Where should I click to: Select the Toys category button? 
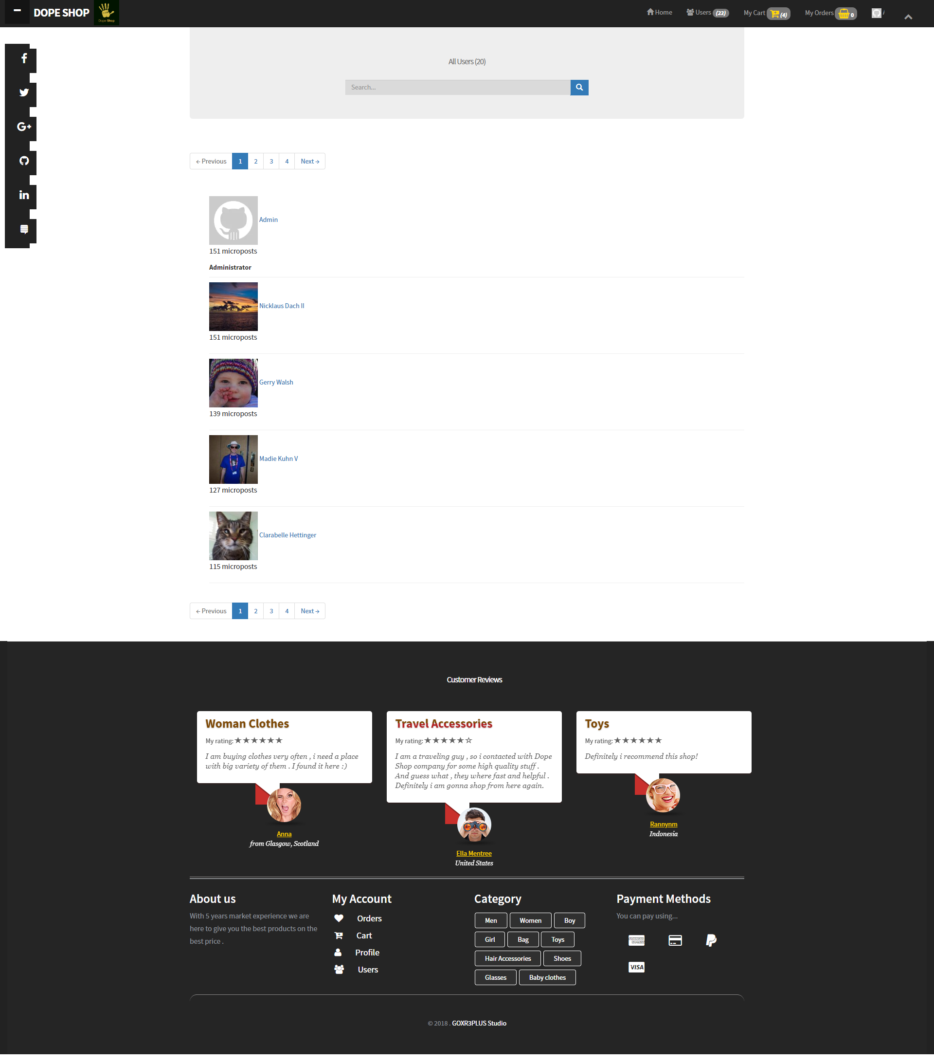click(x=558, y=938)
